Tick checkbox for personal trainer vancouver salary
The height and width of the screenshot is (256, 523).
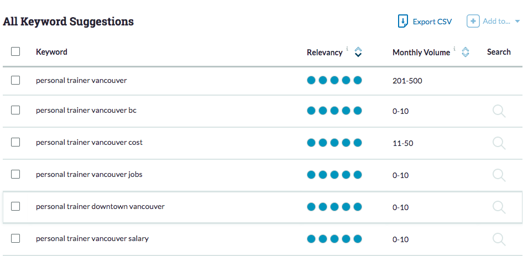[x=15, y=238]
